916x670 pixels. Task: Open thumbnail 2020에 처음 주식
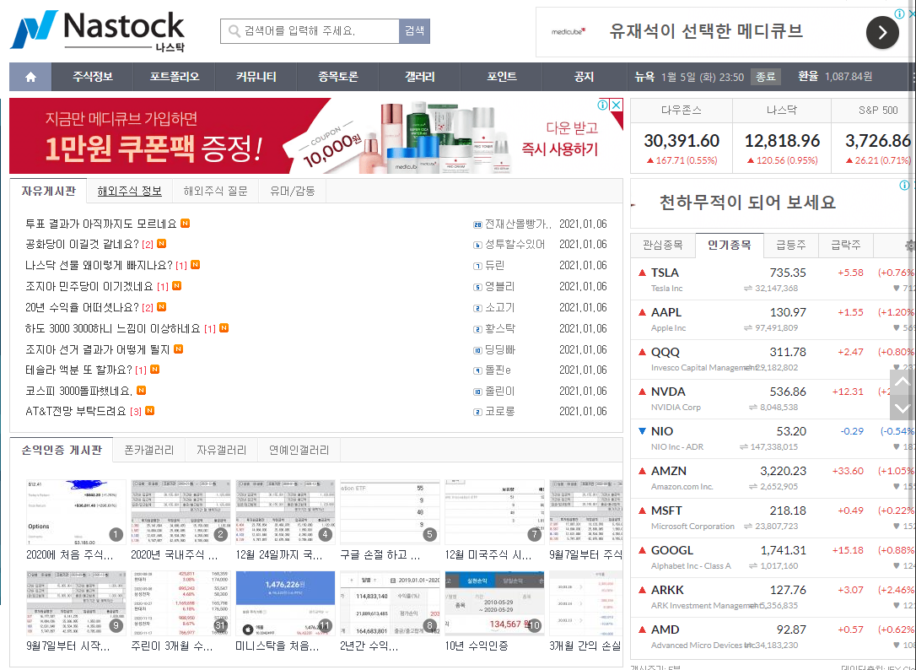pos(76,512)
